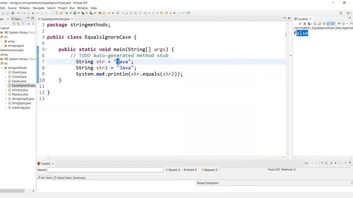Image resolution: width=353 pixels, height=198 pixels.
Task: Open the toolbar search magnifier icon
Action: point(341,13)
